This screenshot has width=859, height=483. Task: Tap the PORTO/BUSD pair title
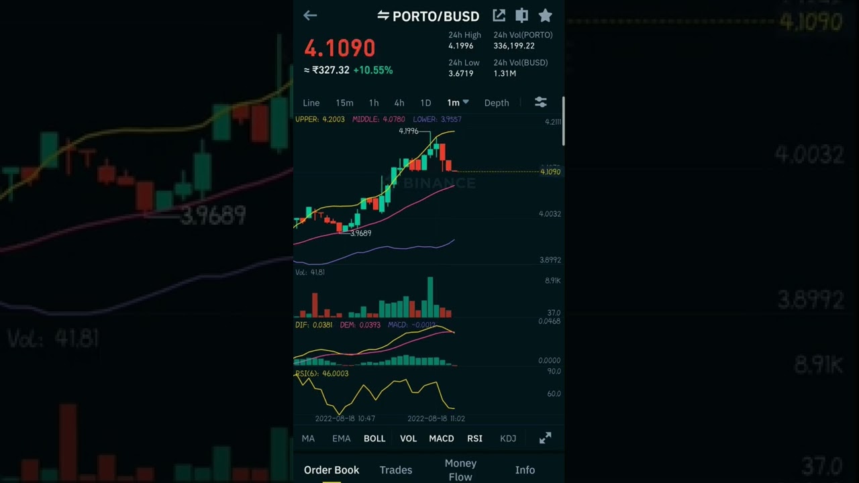tap(436, 16)
